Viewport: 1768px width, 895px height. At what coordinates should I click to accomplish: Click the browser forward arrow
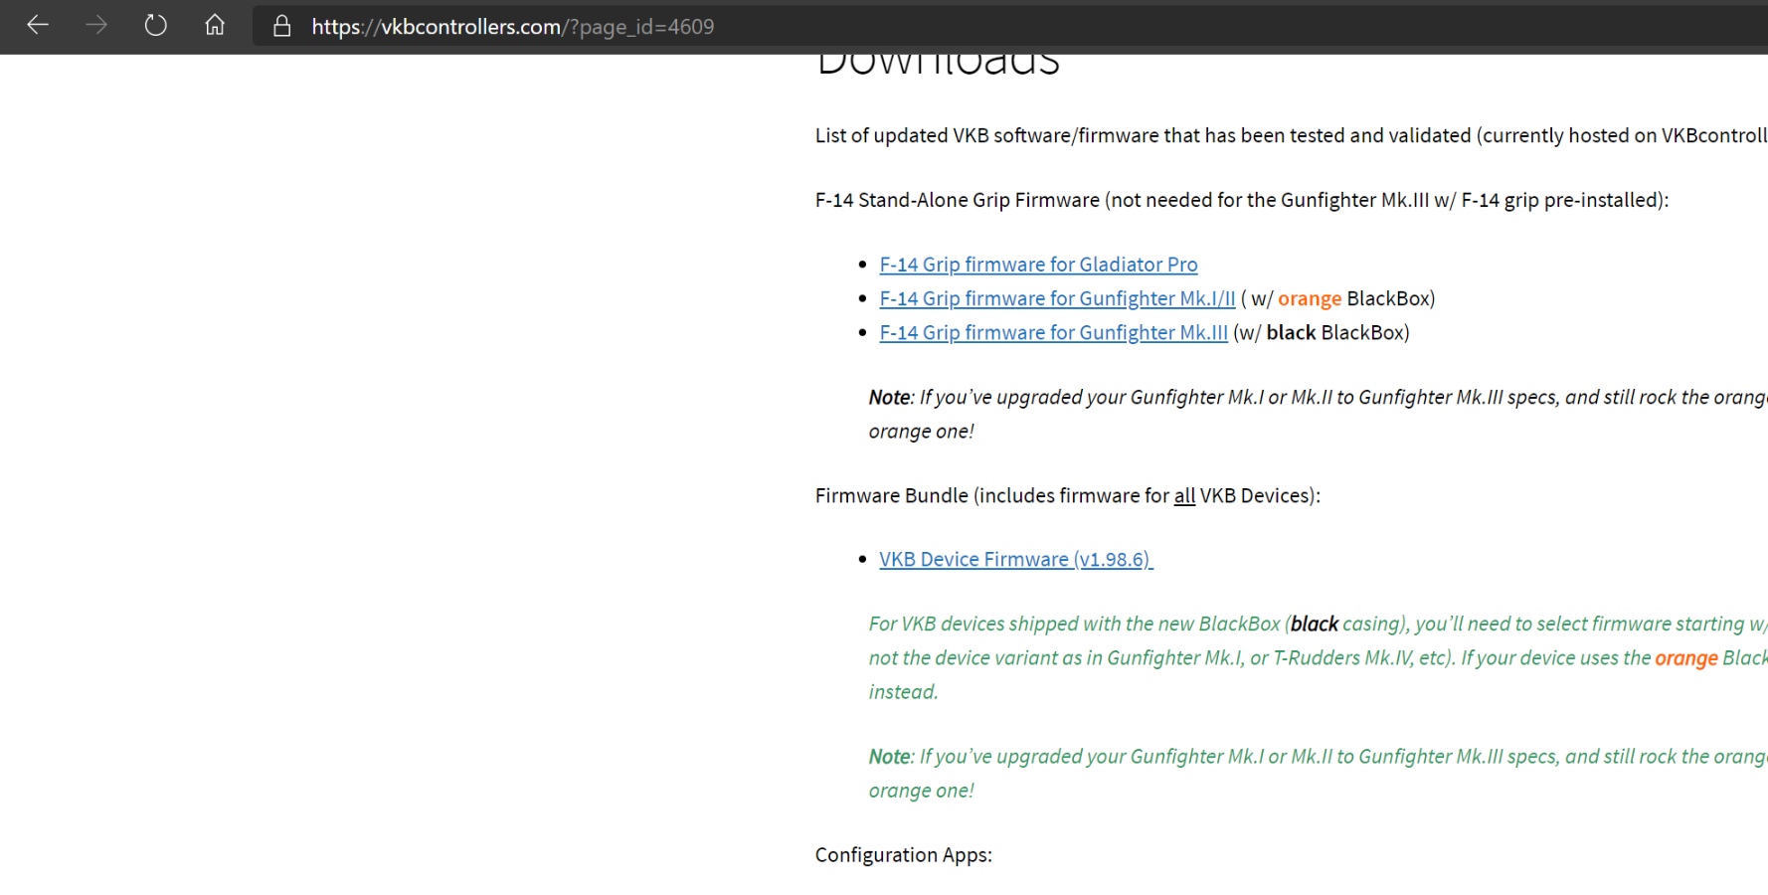click(96, 26)
